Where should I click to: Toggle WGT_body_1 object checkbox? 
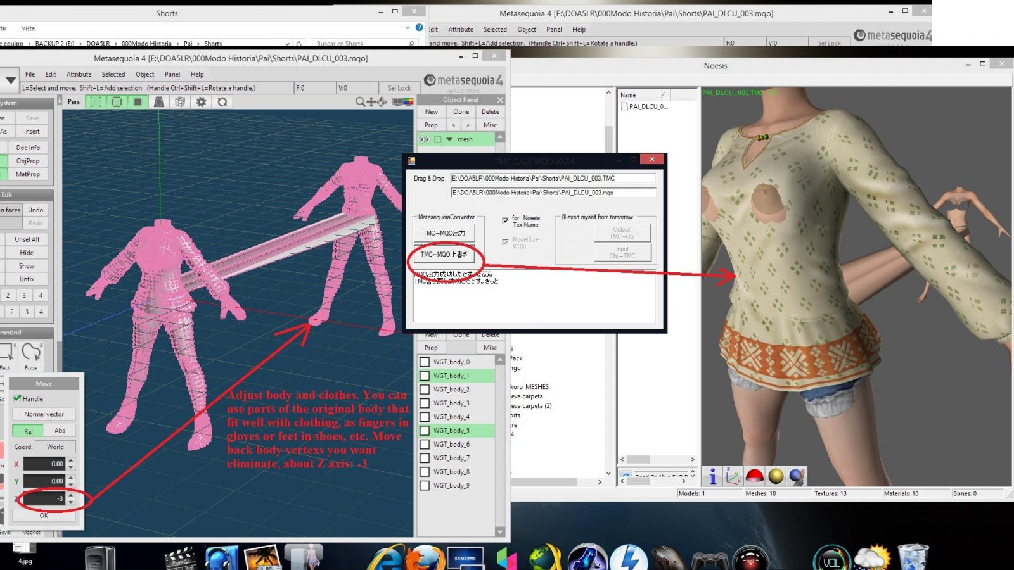point(425,376)
